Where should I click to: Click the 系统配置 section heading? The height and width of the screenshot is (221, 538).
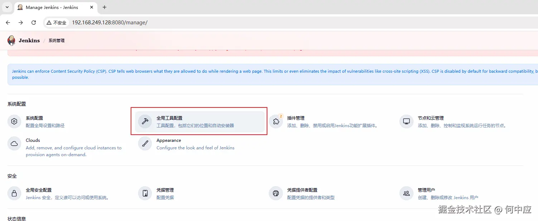pyautogui.click(x=17, y=104)
